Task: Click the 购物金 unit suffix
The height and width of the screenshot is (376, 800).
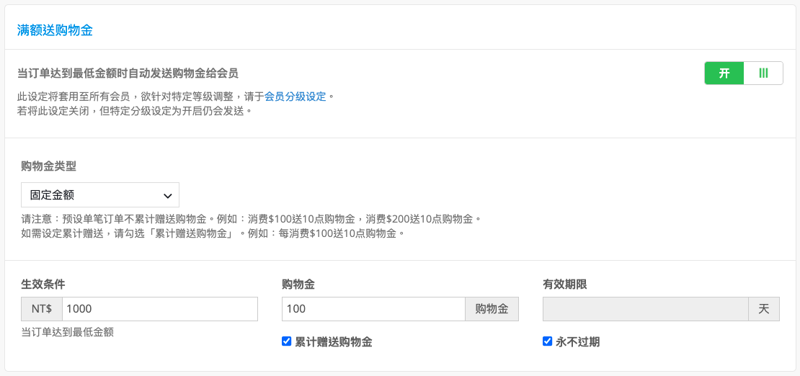Action: click(x=492, y=309)
